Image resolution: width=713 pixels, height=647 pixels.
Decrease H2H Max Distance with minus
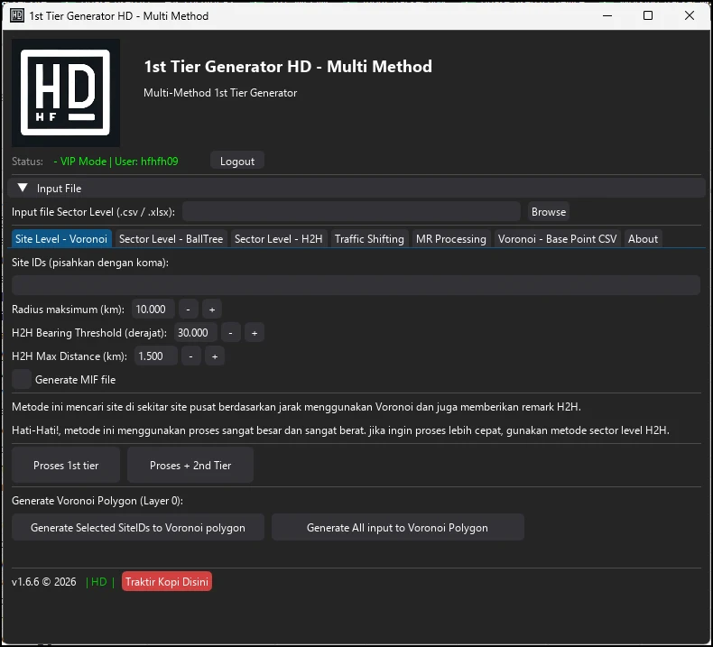tap(191, 356)
